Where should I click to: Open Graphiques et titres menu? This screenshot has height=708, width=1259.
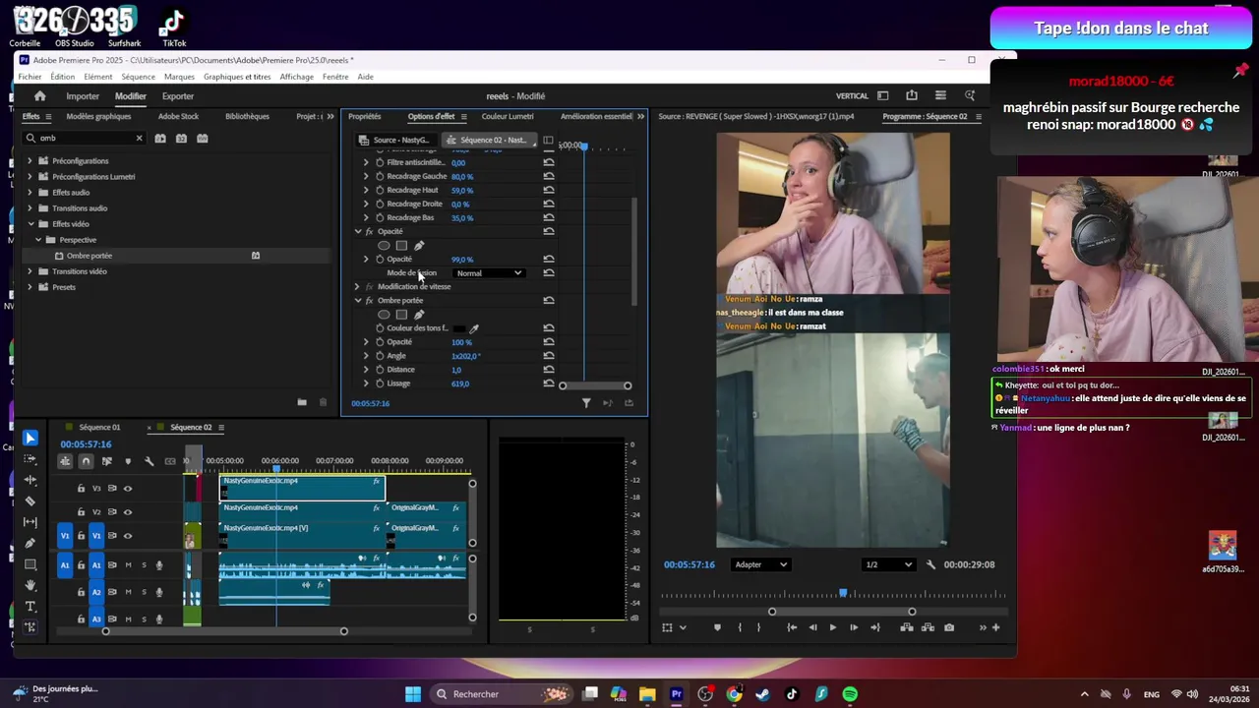tap(237, 77)
